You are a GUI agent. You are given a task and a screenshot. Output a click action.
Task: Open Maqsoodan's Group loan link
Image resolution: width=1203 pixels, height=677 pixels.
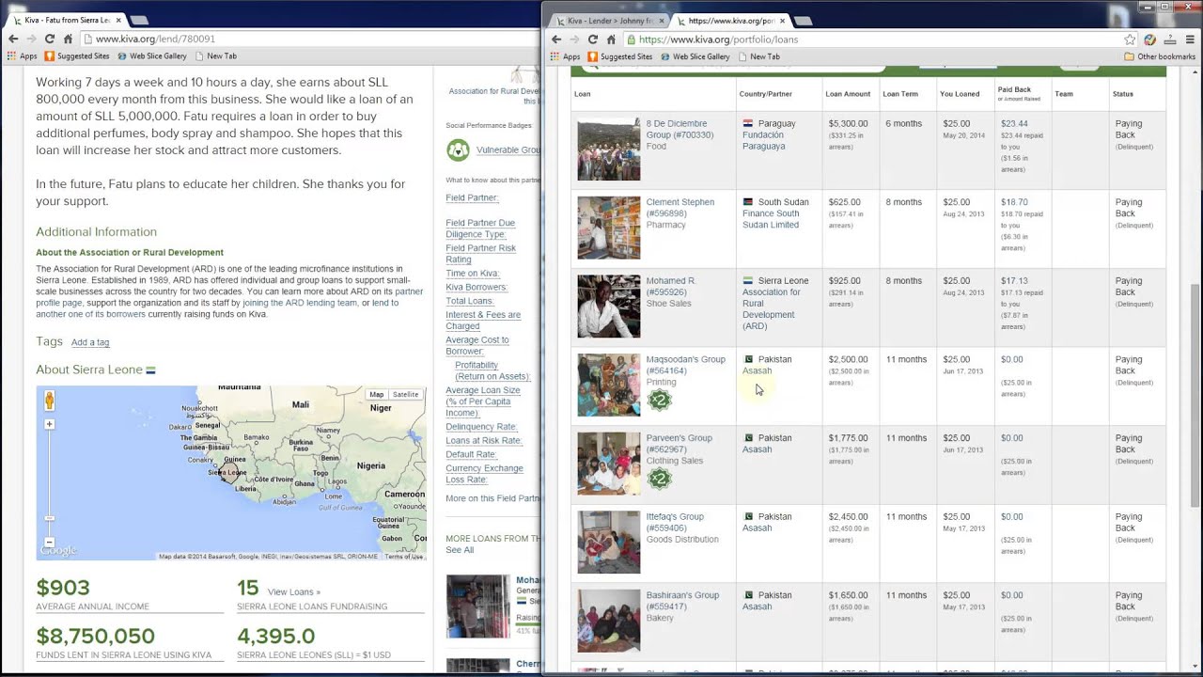click(x=685, y=365)
